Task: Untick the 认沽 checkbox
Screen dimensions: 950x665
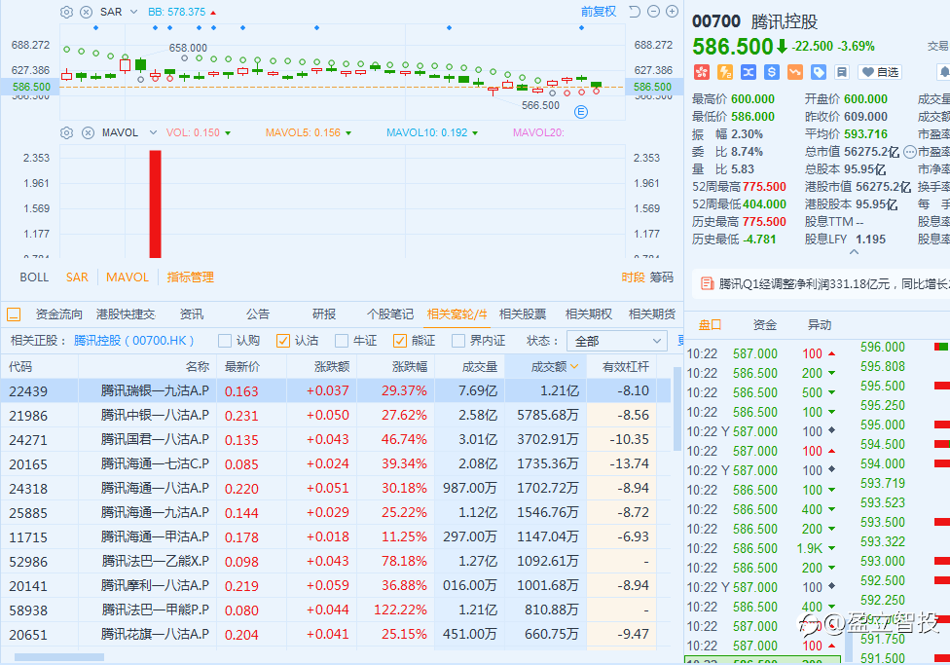Action: (x=283, y=341)
